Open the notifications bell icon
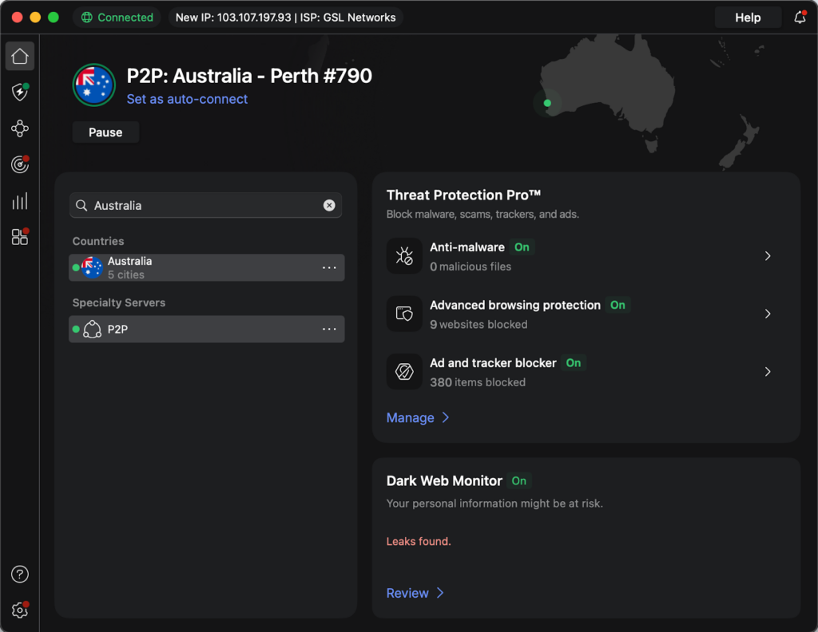 [800, 18]
